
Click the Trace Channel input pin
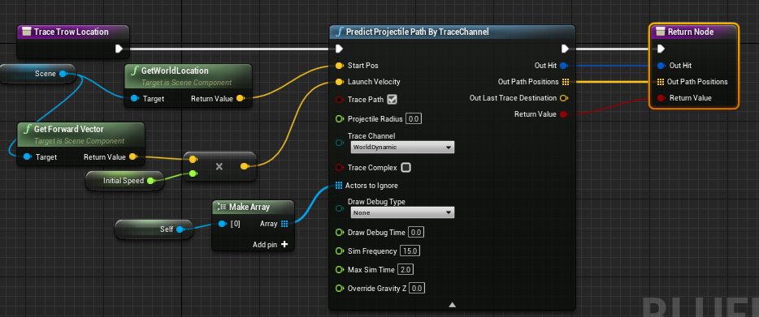(340, 143)
